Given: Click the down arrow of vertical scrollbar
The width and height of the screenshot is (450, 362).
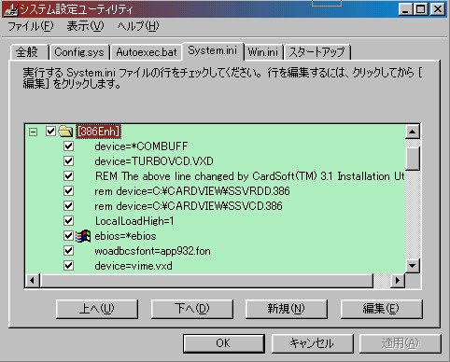Looking at the screenshot, I should click(413, 266).
